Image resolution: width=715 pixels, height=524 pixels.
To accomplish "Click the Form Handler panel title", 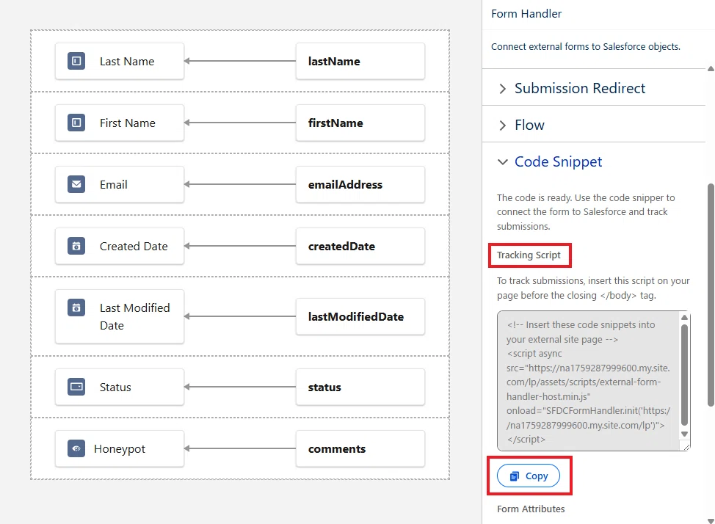I will point(526,14).
